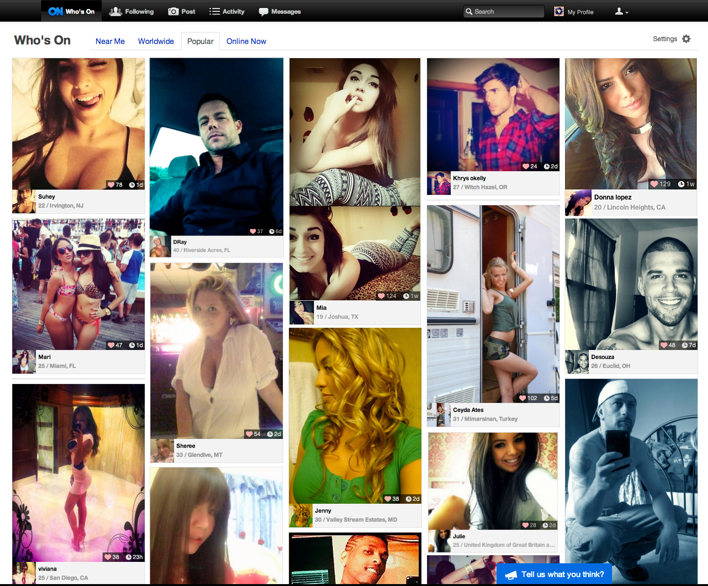Like DRay's photo with the heart icon
Image resolution: width=708 pixels, height=586 pixels.
tap(253, 231)
